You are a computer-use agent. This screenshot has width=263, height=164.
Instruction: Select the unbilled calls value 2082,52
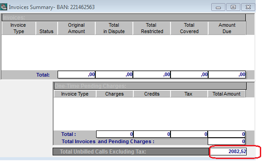(x=228, y=152)
